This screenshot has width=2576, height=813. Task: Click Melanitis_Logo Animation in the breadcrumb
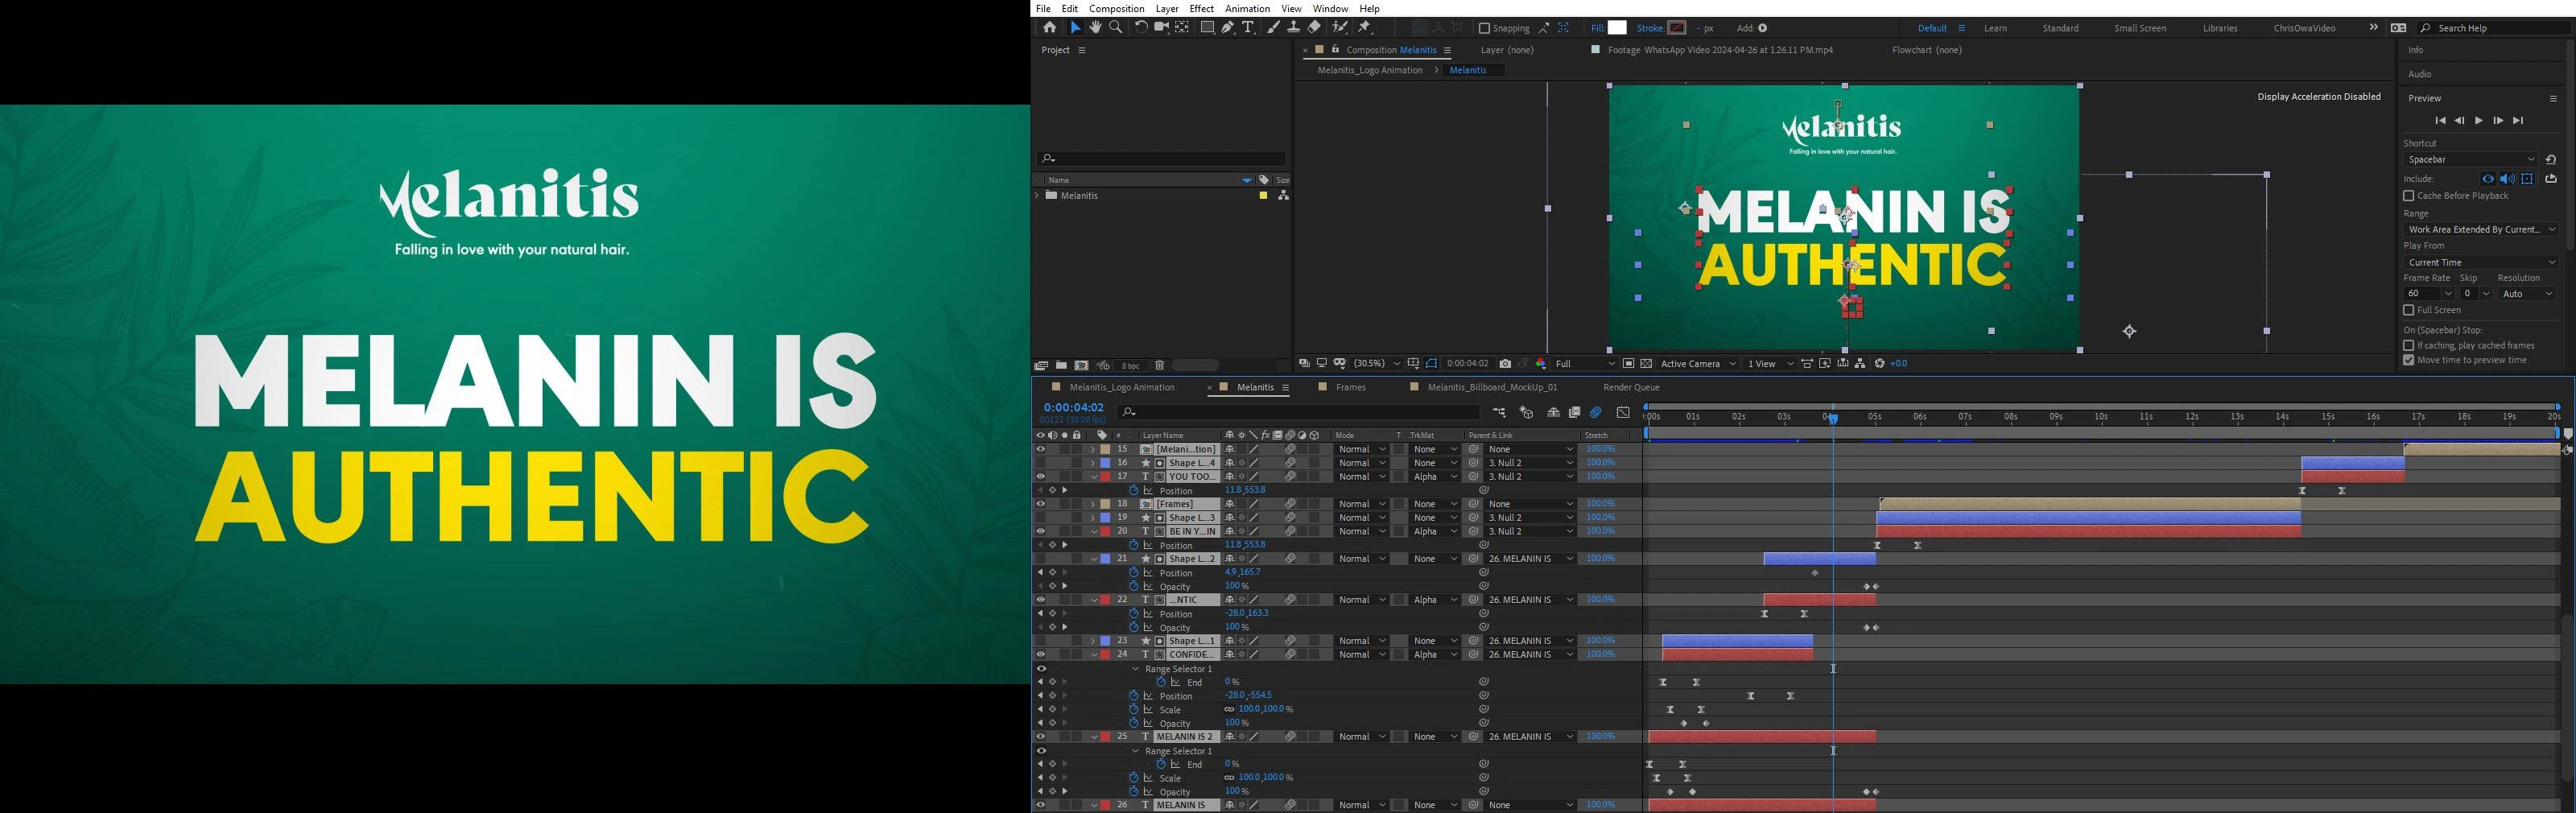1370,71
